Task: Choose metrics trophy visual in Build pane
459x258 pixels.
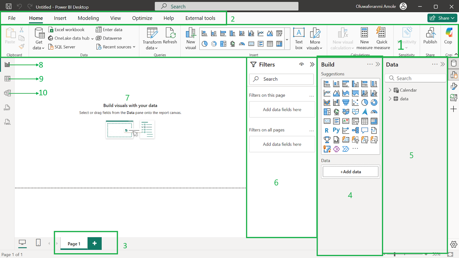Action: pos(327,140)
